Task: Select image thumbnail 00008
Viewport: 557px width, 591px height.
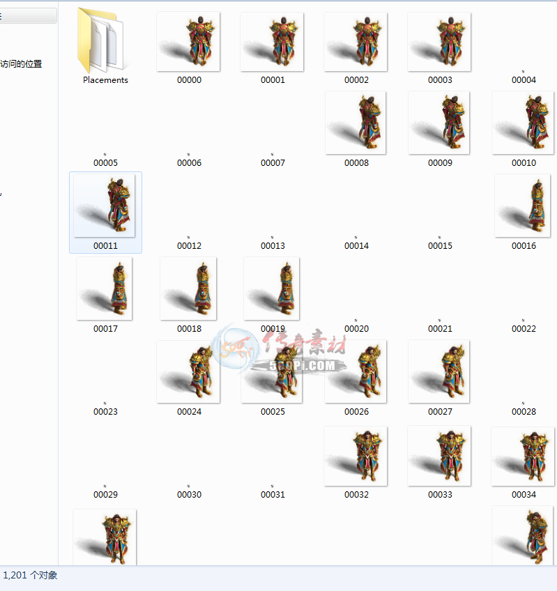Action: [356, 123]
